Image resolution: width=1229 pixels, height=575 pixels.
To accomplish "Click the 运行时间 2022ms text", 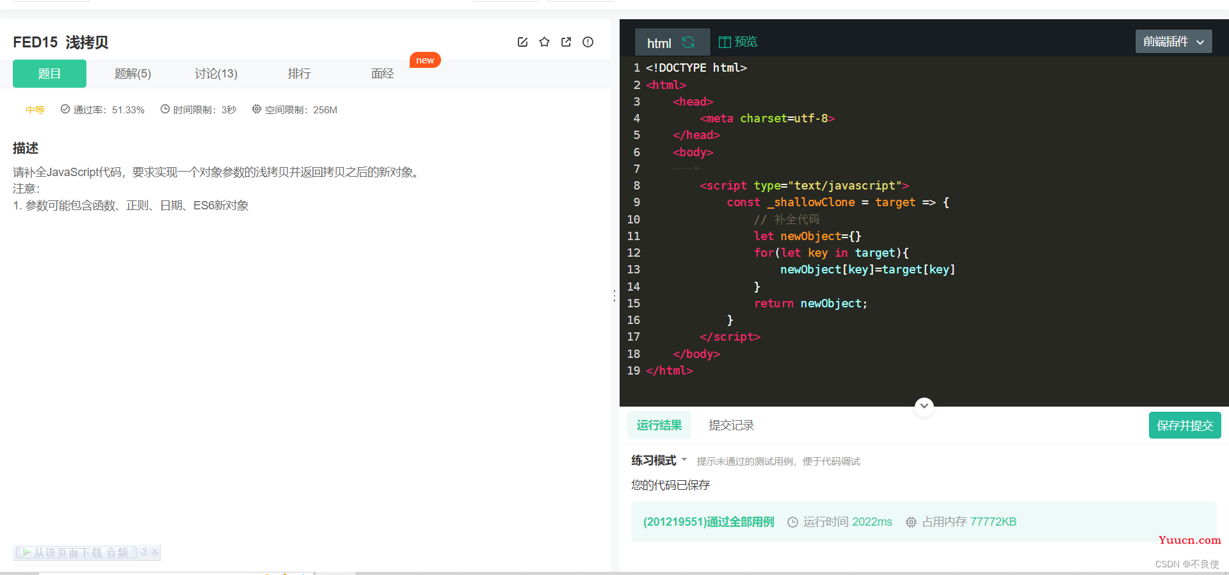I will click(x=847, y=522).
